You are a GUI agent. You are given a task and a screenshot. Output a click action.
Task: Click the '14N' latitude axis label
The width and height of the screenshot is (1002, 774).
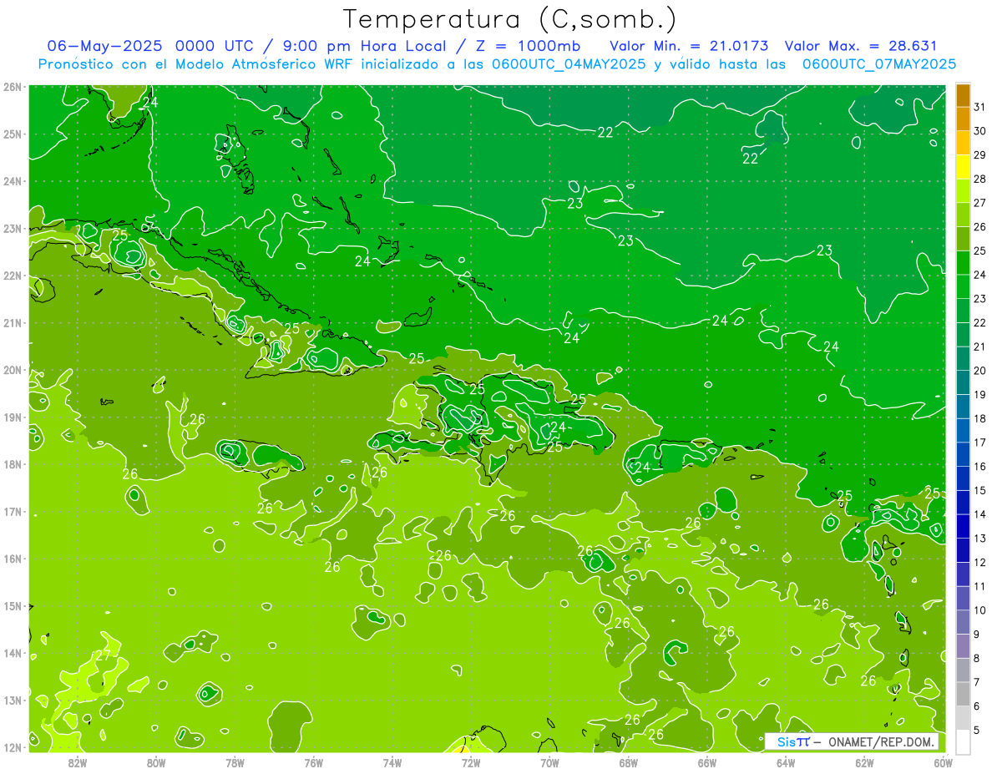(x=12, y=653)
